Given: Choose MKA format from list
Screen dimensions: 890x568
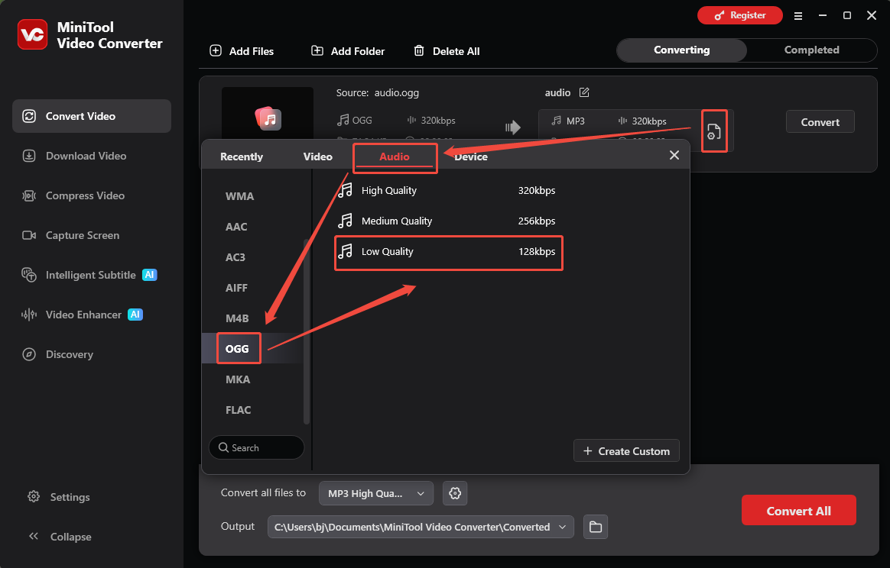Looking at the screenshot, I should point(238,379).
